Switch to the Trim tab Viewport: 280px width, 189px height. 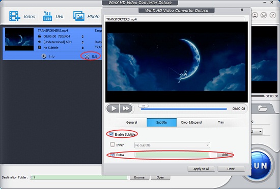[x=221, y=122]
